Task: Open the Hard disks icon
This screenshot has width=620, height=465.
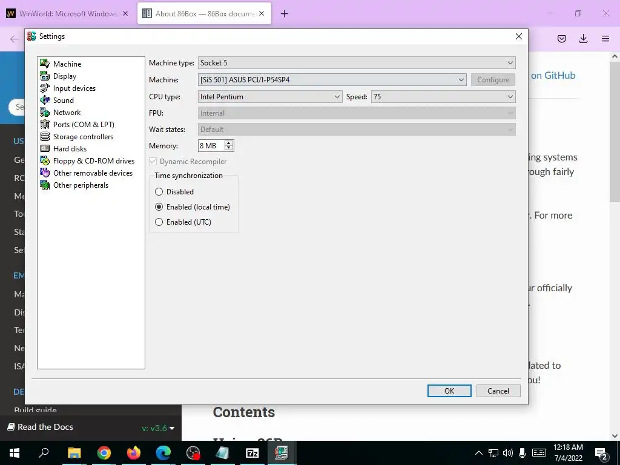Action: click(x=45, y=149)
